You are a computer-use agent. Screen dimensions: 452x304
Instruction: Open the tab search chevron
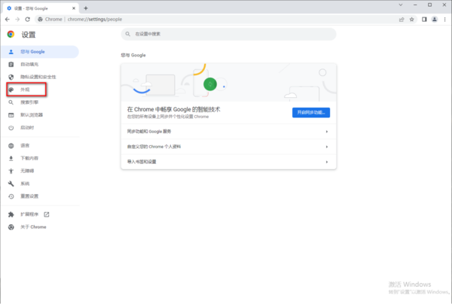(x=401, y=5)
